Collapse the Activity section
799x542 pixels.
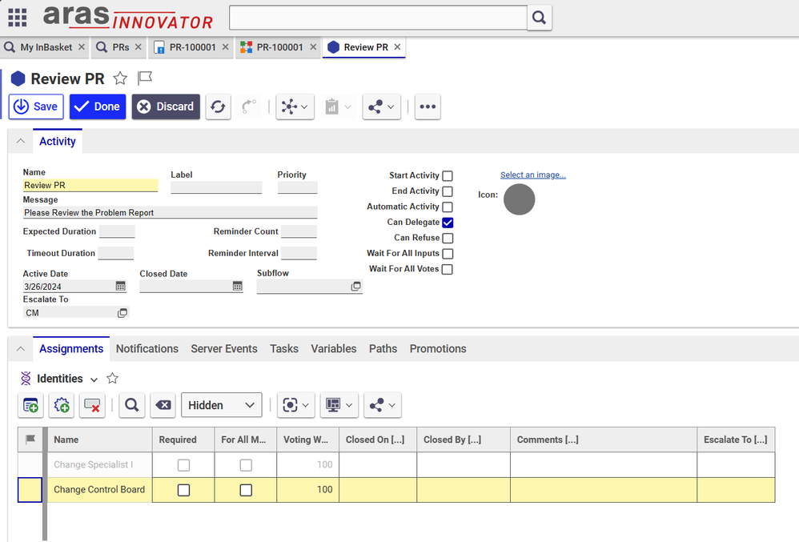coord(20,142)
